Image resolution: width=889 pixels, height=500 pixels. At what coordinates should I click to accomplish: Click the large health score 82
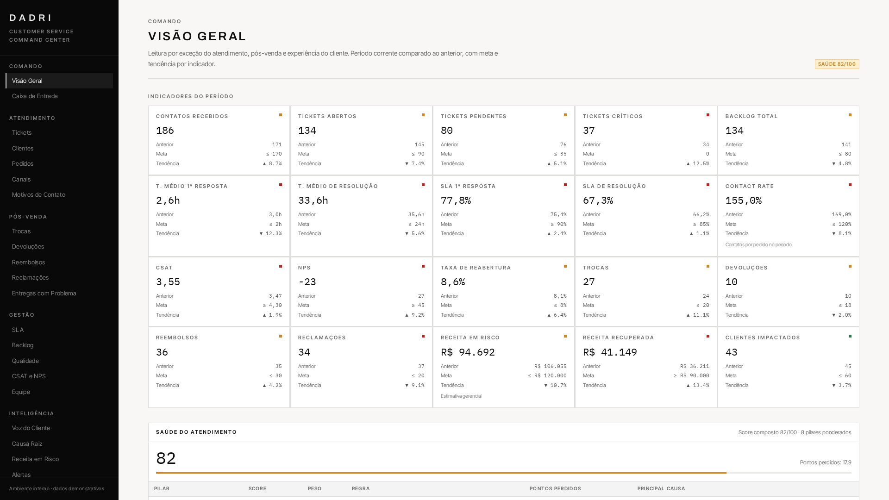point(166,458)
